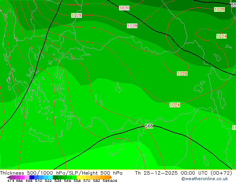
Task: Click the cyan legend swatch before the greens
Action: [51, 177]
